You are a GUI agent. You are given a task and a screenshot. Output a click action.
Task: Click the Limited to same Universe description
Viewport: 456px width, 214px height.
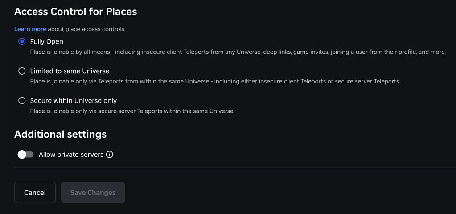(215, 82)
